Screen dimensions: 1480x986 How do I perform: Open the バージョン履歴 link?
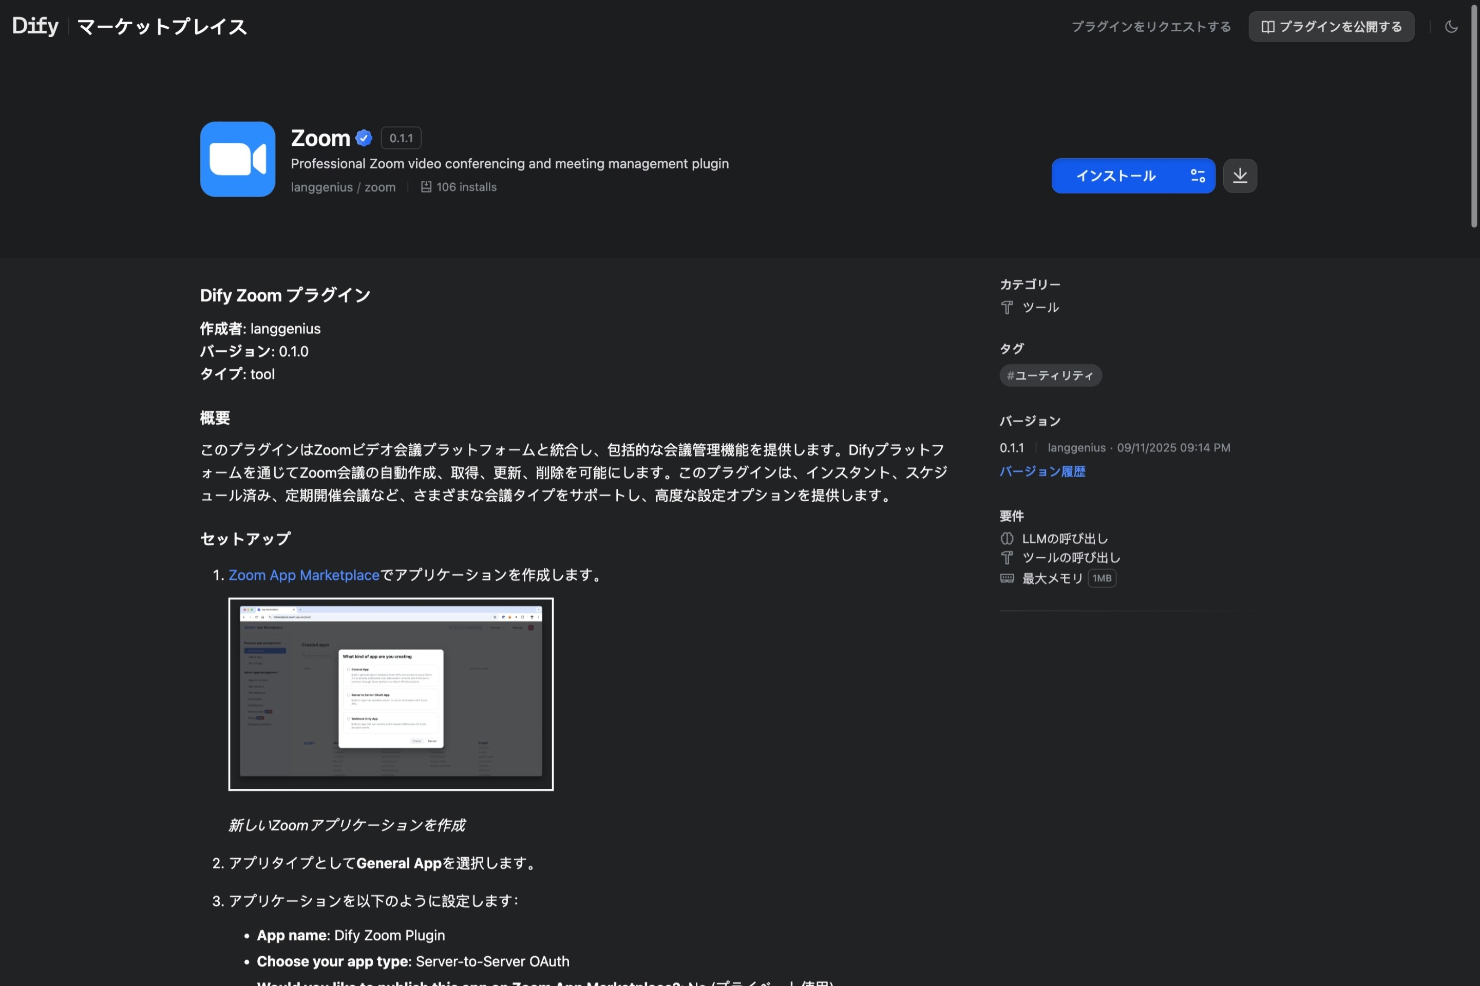point(1042,471)
